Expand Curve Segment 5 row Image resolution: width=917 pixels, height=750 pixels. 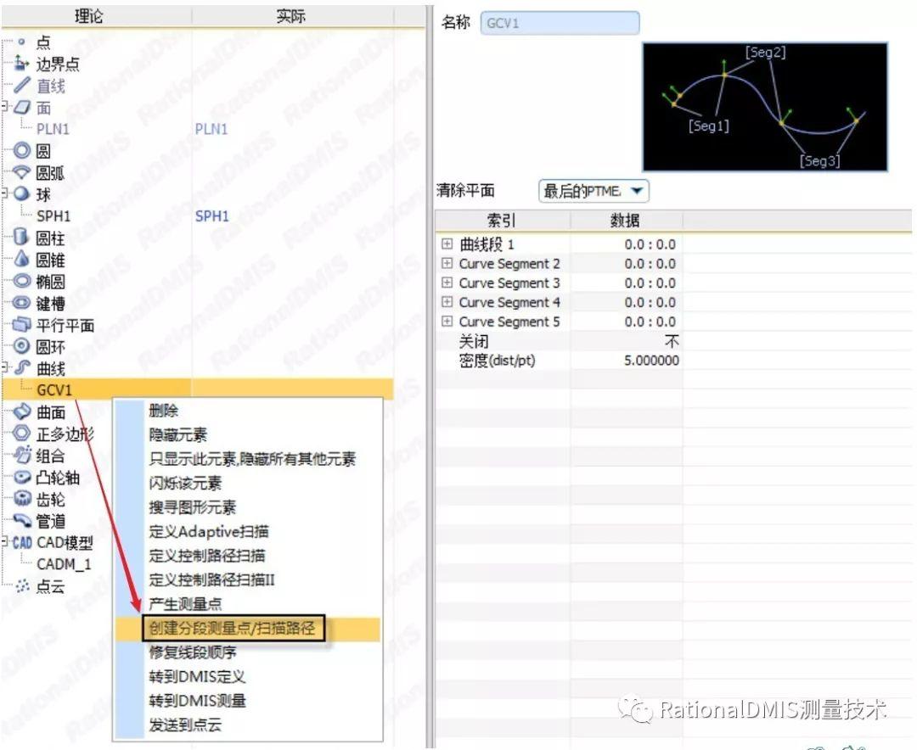(447, 322)
